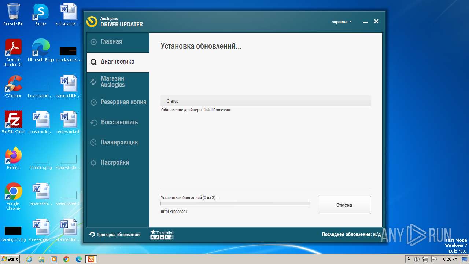Click the taskbar clock 8:26 PM
This screenshot has width=469, height=264.
point(450,259)
